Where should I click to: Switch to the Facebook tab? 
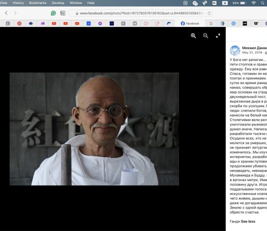click(x=190, y=23)
